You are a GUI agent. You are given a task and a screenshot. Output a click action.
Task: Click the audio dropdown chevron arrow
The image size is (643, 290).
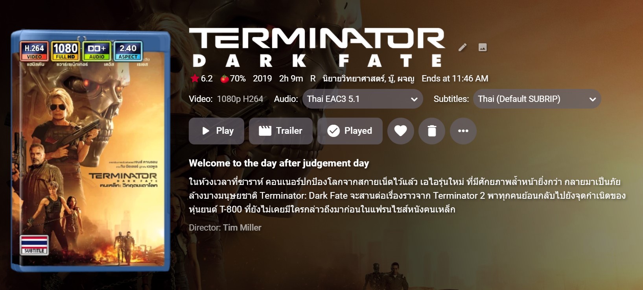pos(414,99)
